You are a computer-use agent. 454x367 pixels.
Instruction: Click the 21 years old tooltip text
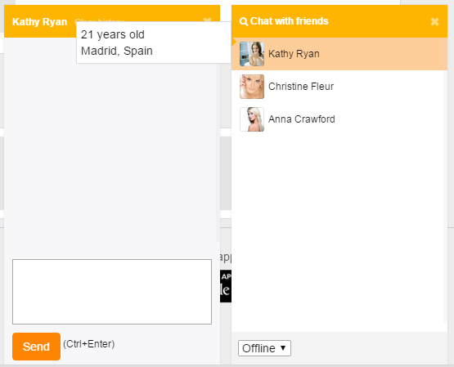[x=113, y=34]
